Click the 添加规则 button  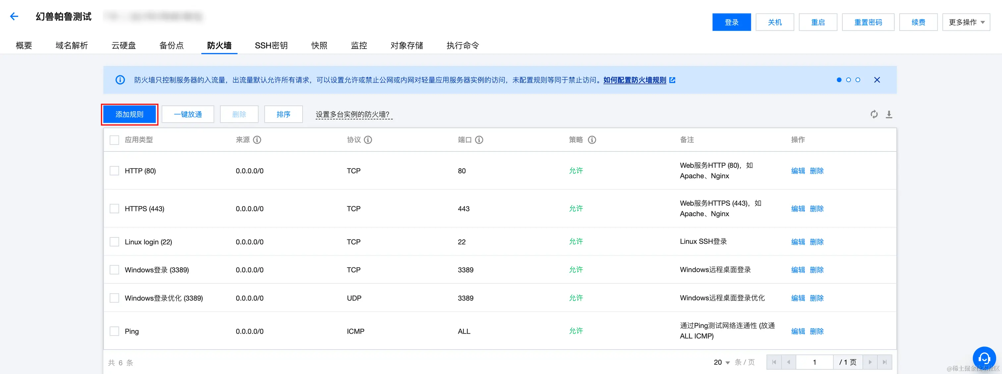130,114
